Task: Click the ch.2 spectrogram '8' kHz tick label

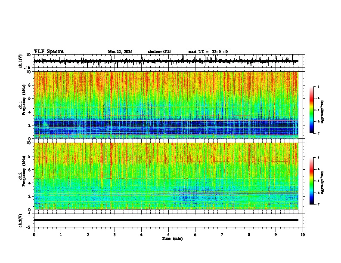Action: click(x=30, y=156)
